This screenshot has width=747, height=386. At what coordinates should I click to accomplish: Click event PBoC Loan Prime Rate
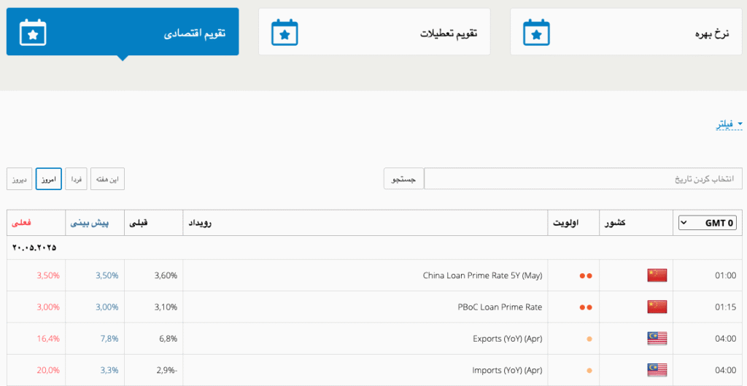[500, 307]
